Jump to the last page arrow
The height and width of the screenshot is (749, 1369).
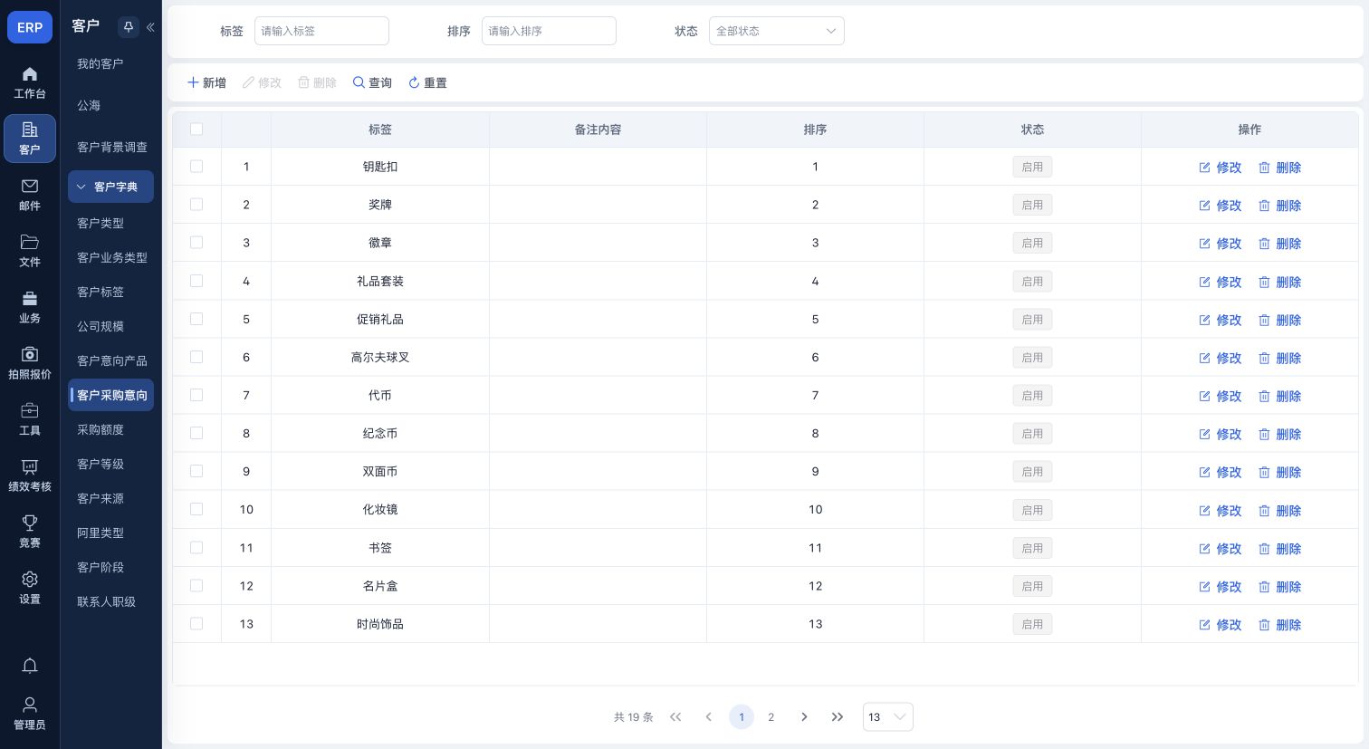(838, 716)
